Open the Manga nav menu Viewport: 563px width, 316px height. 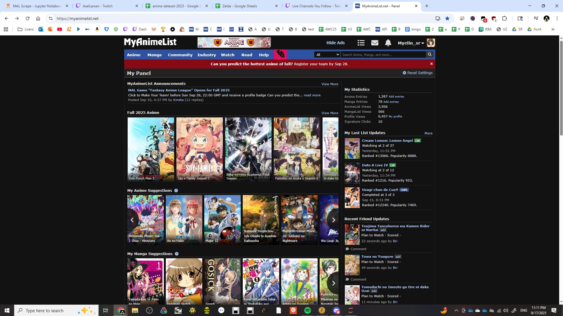pyautogui.click(x=154, y=55)
